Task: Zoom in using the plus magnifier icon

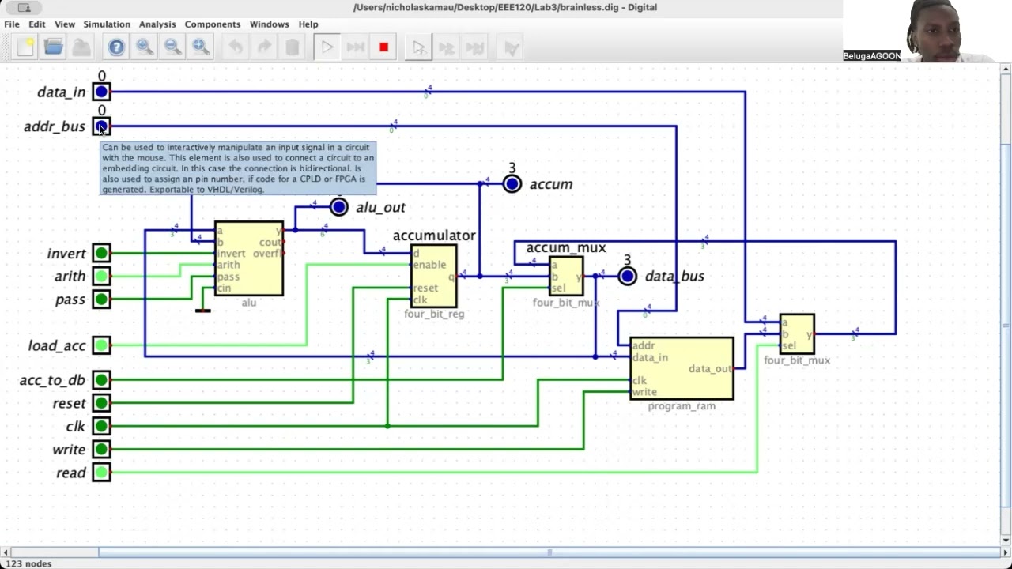Action: (x=145, y=47)
